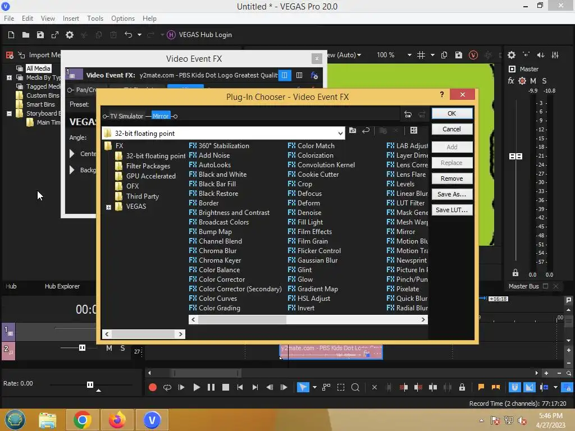Click the Plug-In Chain button in Video Event FX
575x431 pixels.
click(314, 76)
